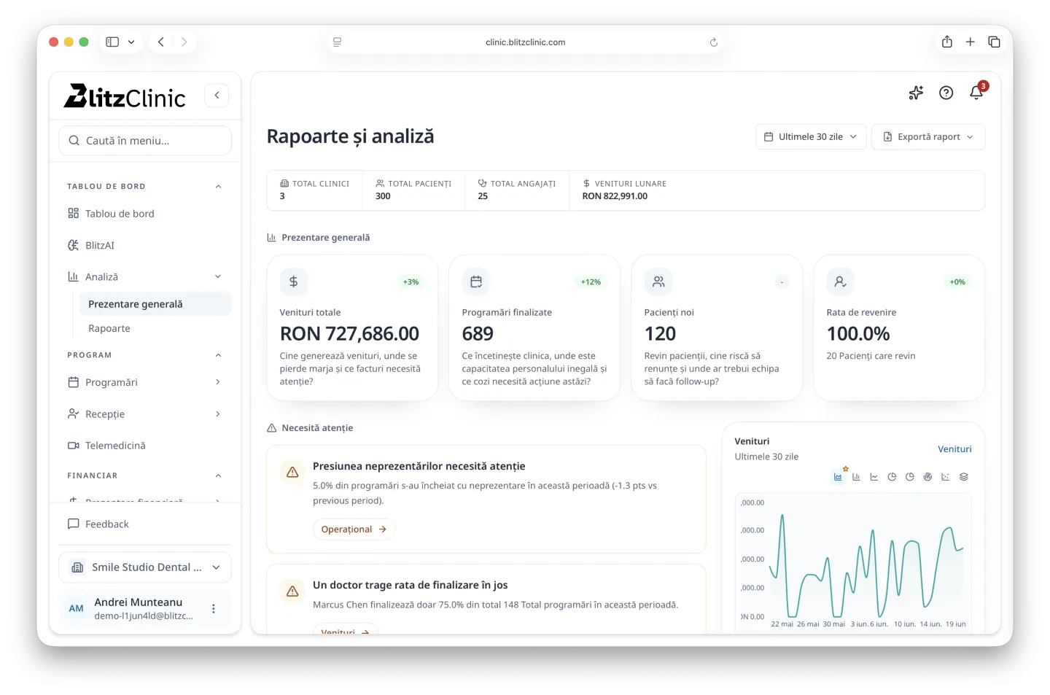Open the Pacienți noi card
The height and width of the screenshot is (695, 1050).
pos(717,327)
